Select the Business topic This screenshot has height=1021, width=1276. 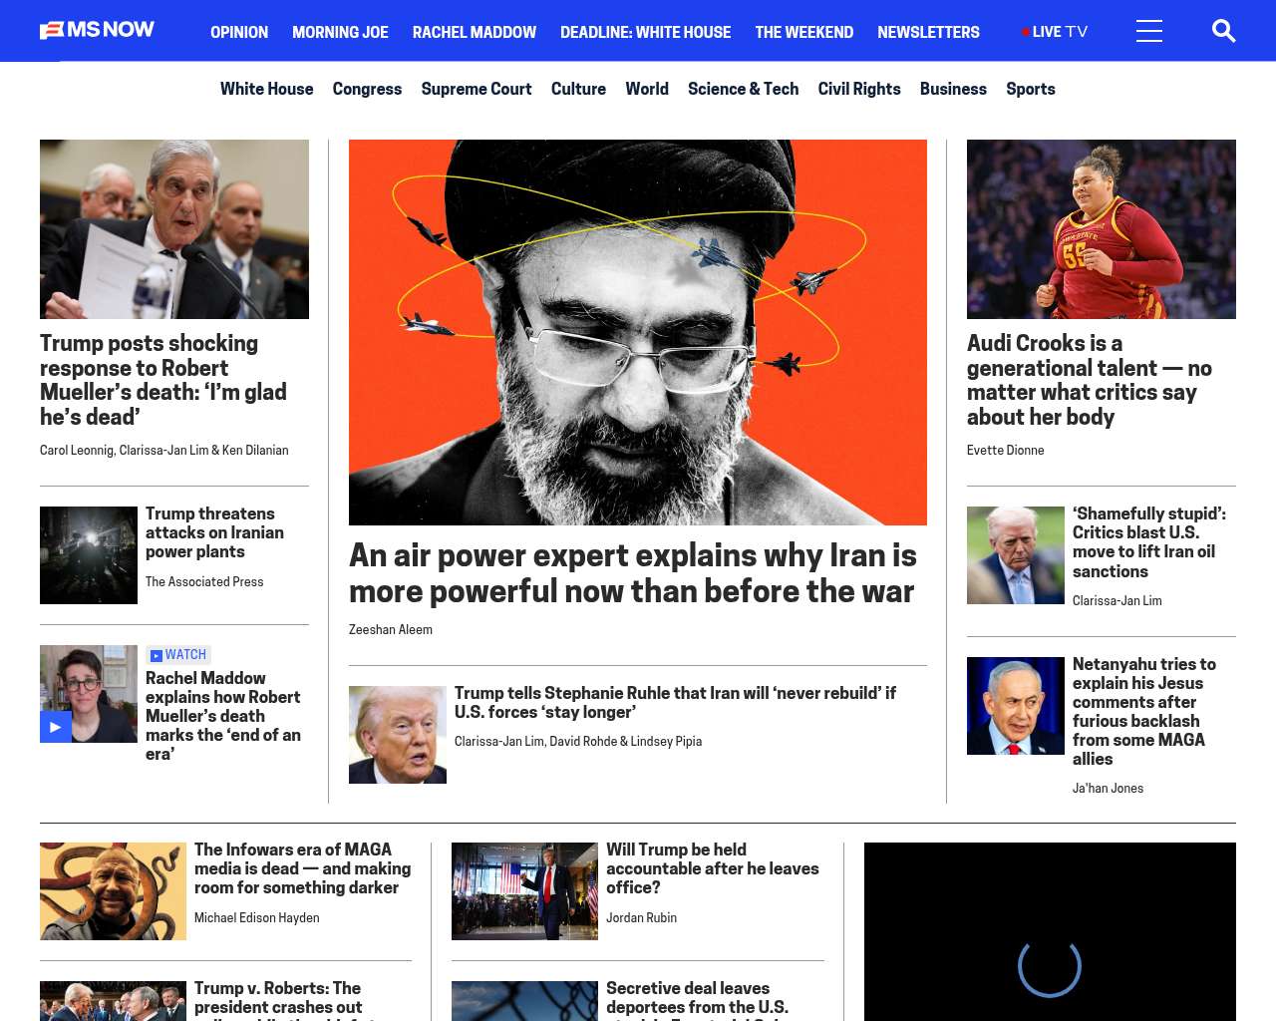tap(953, 89)
